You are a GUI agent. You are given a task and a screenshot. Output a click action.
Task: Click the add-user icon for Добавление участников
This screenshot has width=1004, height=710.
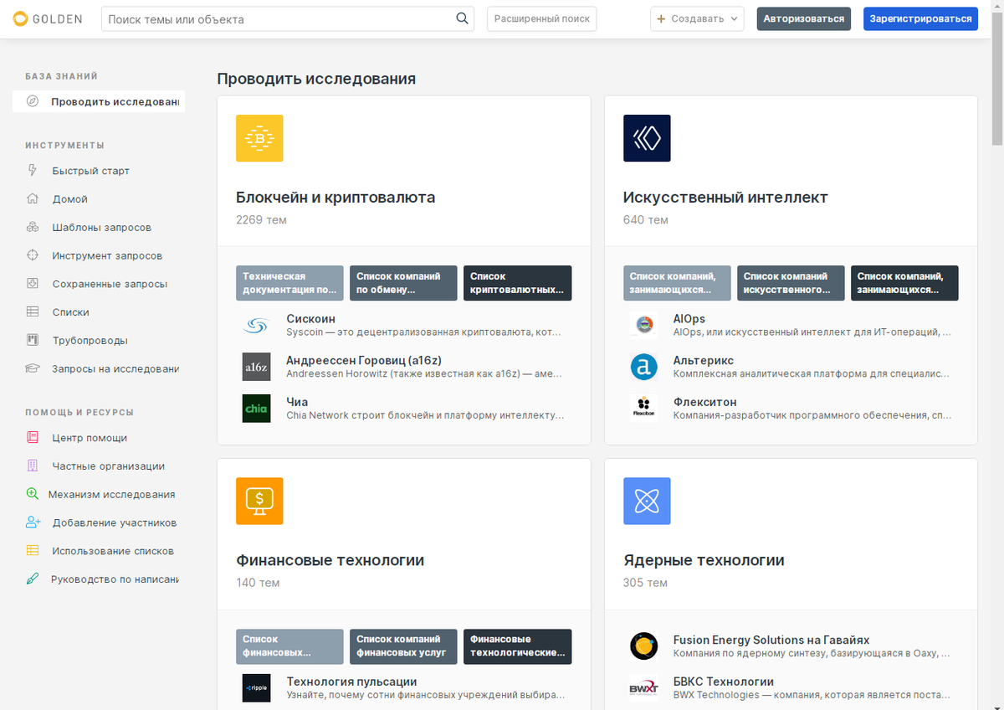pos(33,522)
